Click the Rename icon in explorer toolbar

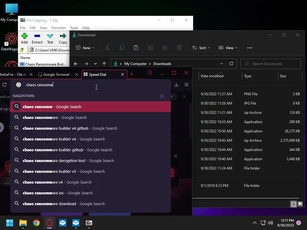(151, 48)
